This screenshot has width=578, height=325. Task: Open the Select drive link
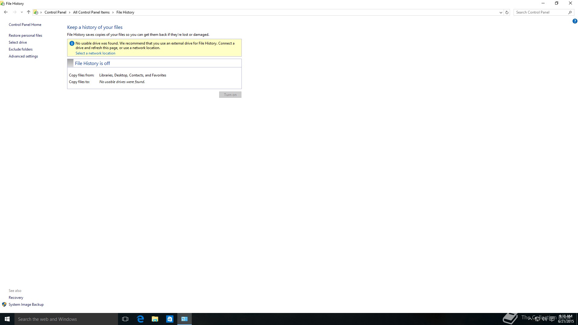click(18, 42)
